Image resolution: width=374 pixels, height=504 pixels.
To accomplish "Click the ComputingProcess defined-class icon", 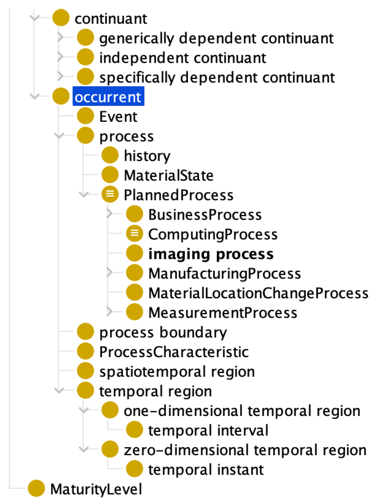I will [x=134, y=234].
